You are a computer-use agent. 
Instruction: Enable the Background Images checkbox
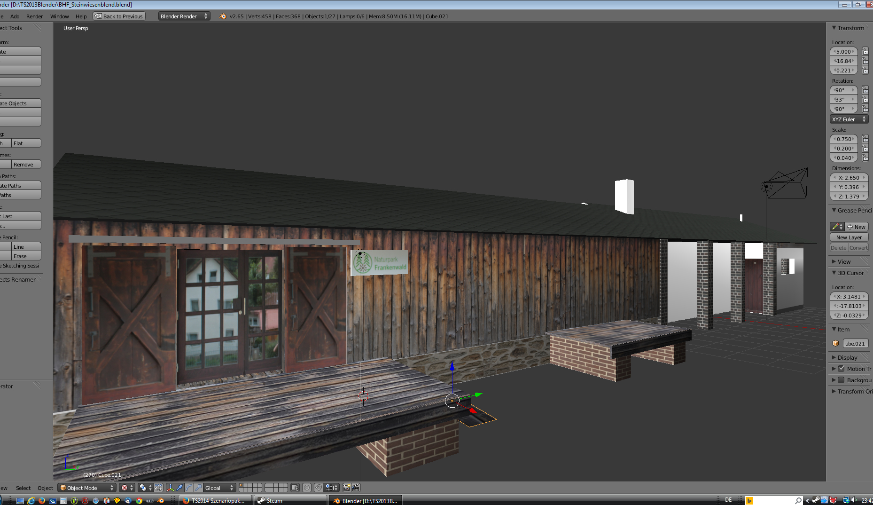tap(842, 380)
